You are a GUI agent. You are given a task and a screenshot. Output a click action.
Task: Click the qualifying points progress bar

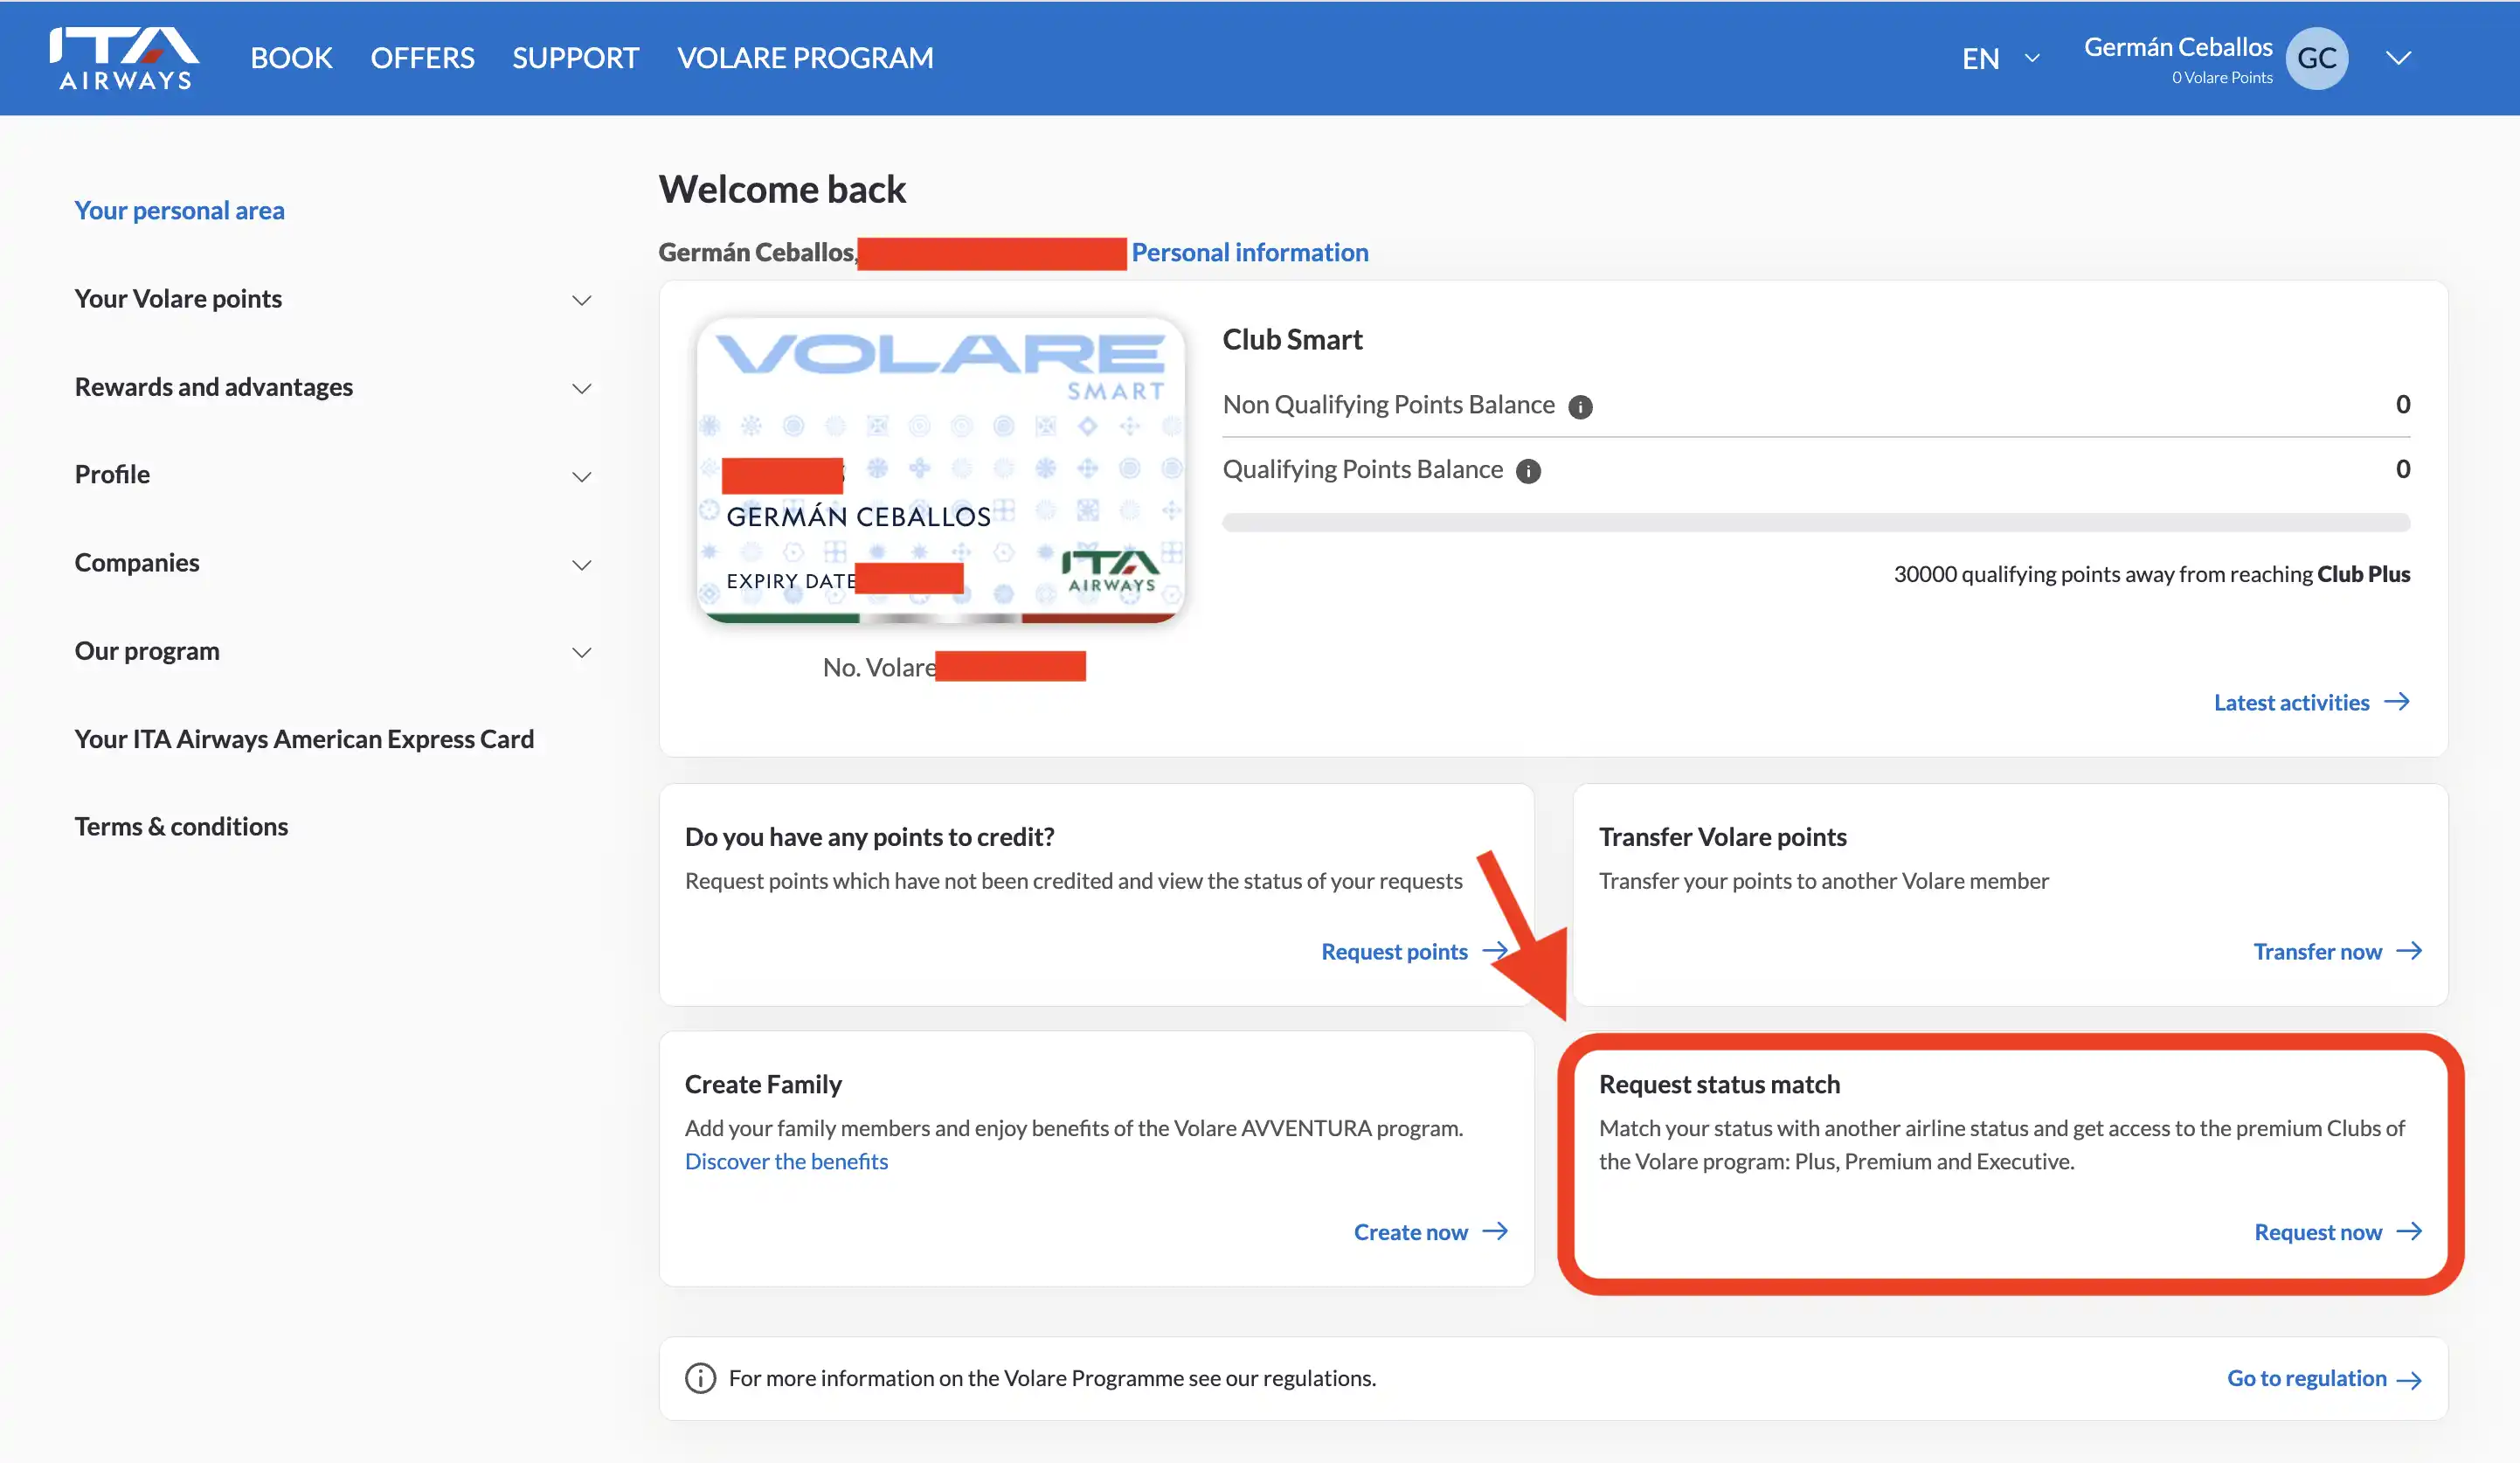1816,522
